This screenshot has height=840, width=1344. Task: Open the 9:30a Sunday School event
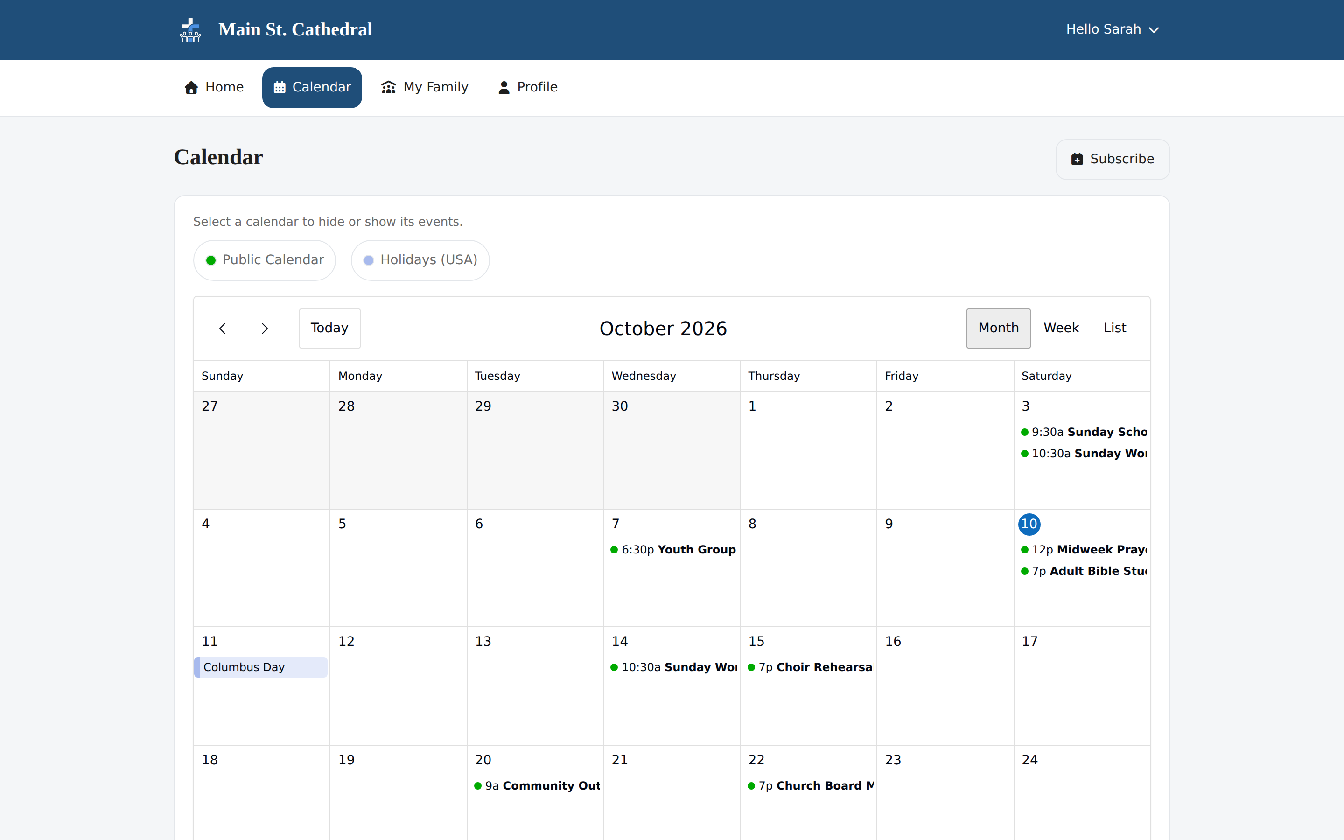pyautogui.click(x=1084, y=432)
